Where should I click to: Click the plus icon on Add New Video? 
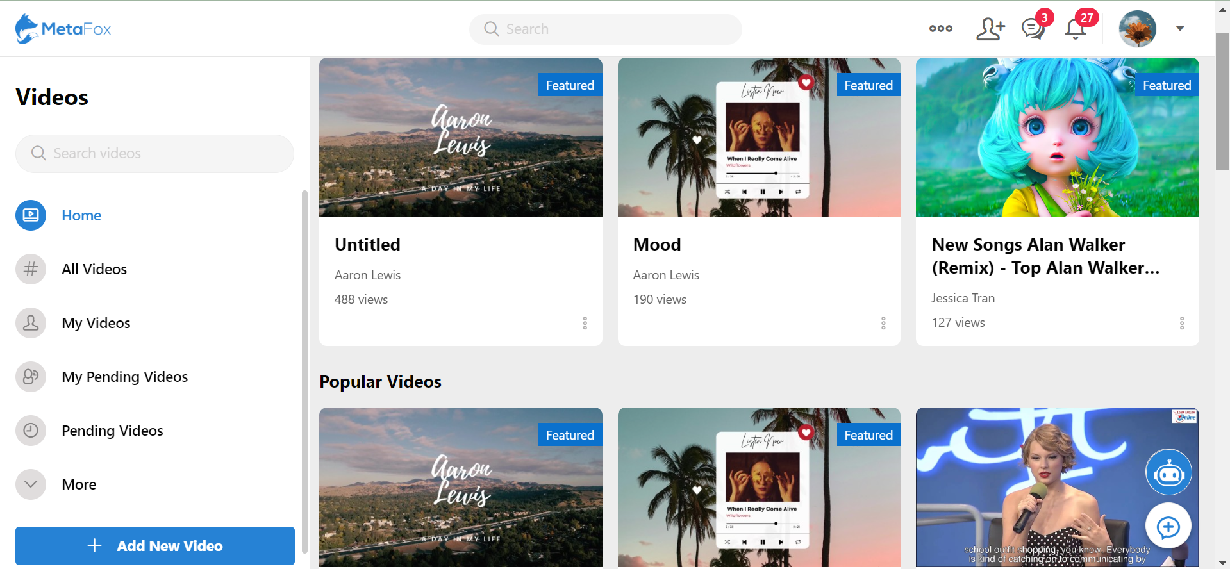(94, 545)
